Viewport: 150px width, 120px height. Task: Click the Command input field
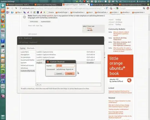[65, 69]
